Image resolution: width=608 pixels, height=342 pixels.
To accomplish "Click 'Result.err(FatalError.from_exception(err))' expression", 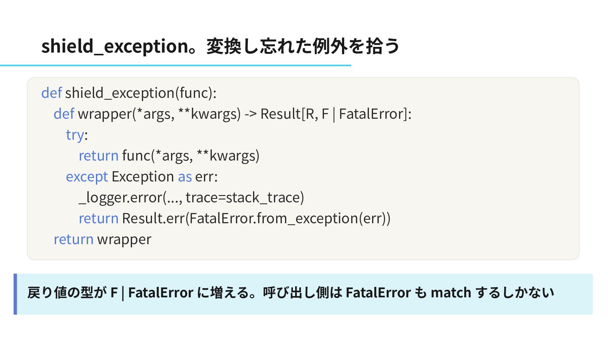I will pyautogui.click(x=256, y=218).
